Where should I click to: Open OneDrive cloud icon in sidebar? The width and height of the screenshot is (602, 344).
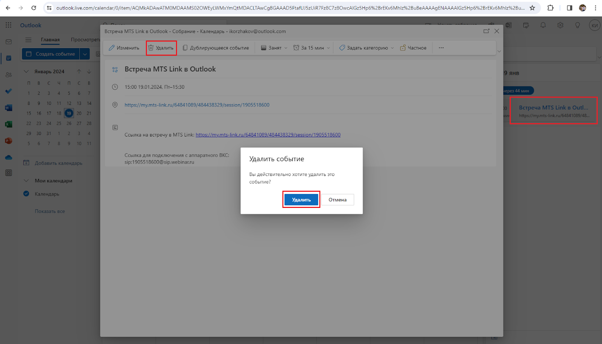click(x=9, y=158)
